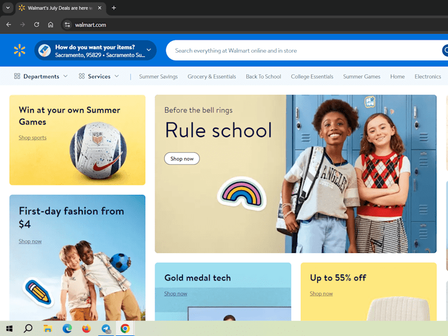Click the pickup and delivery phone icon
Image resolution: width=448 pixels, height=336 pixels.
pyautogui.click(x=45, y=50)
